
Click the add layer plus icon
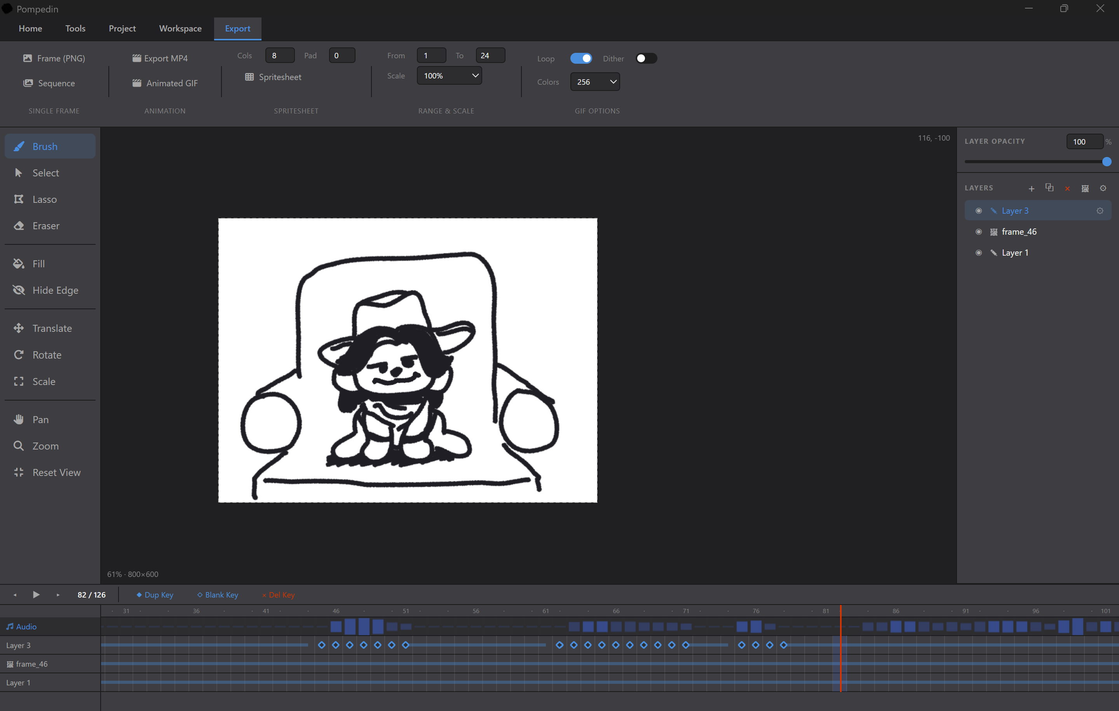tap(1031, 188)
